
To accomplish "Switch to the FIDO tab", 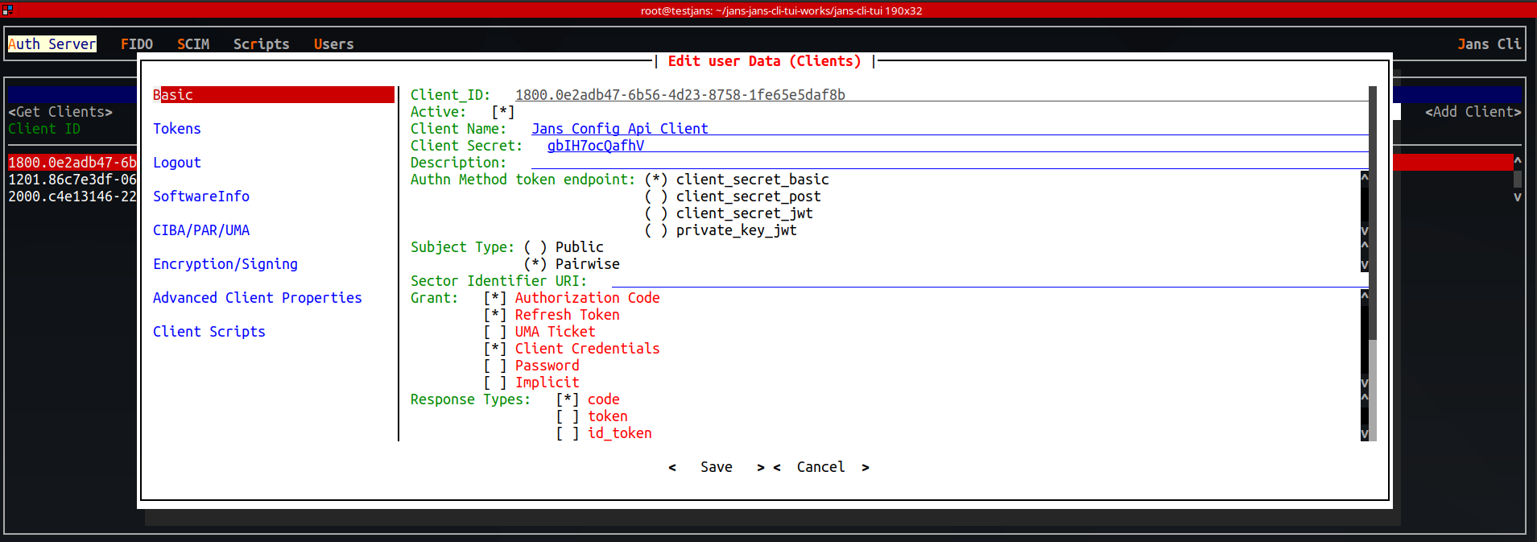I will [136, 44].
